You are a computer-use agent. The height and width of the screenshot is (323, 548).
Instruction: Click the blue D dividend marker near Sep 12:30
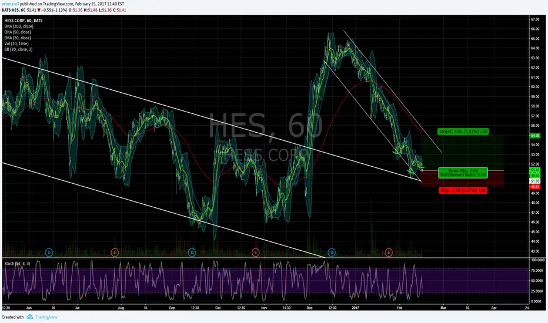pyautogui.click(x=192, y=252)
